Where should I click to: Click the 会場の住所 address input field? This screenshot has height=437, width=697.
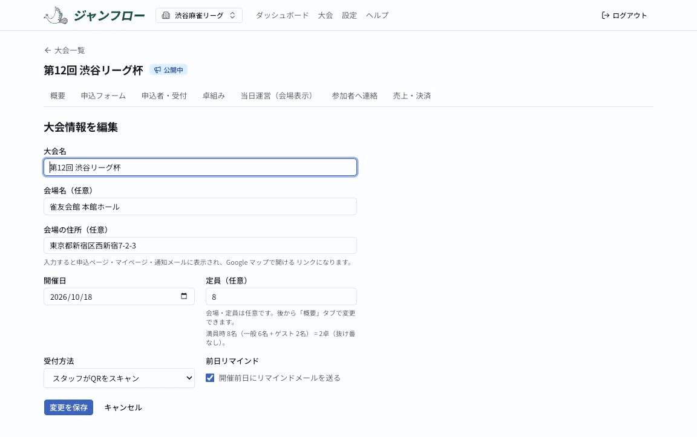click(200, 245)
